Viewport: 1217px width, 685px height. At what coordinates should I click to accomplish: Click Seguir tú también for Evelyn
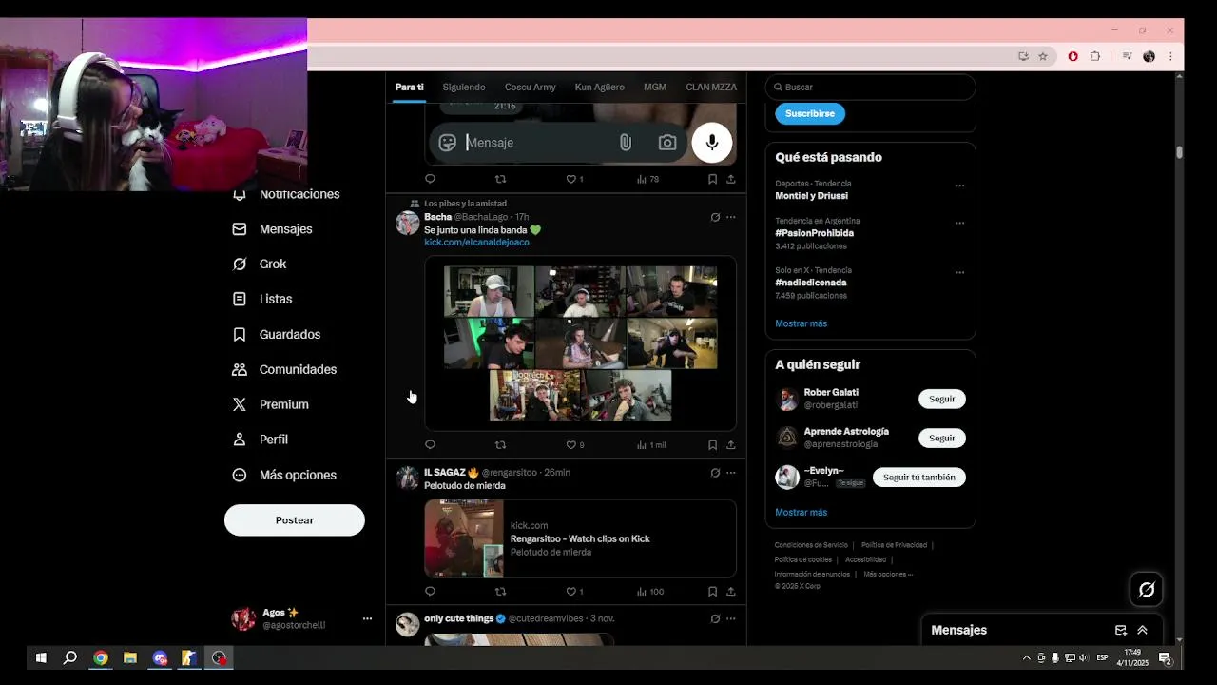coord(918,477)
